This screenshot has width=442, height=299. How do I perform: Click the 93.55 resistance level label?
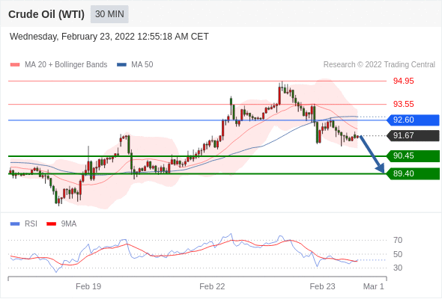point(403,104)
